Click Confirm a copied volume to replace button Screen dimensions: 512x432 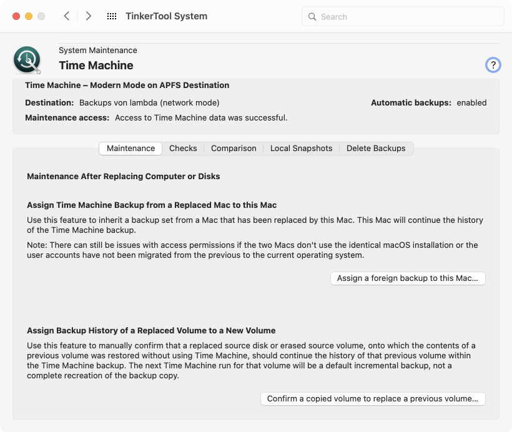click(373, 399)
